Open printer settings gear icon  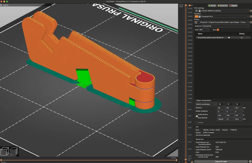tap(250, 22)
